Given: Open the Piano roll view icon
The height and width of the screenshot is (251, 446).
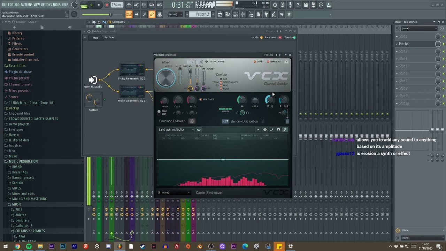Looking at the screenshot, I should (228, 14).
